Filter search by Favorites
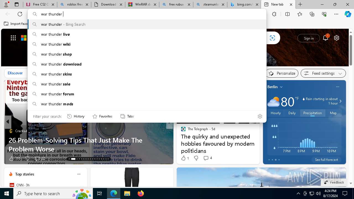 click(x=102, y=116)
